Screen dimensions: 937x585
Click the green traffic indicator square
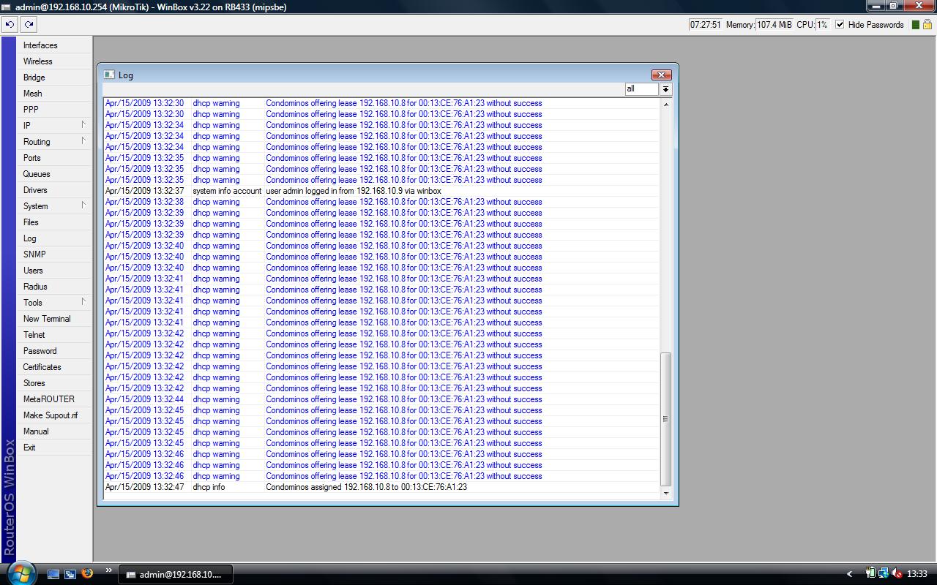916,25
